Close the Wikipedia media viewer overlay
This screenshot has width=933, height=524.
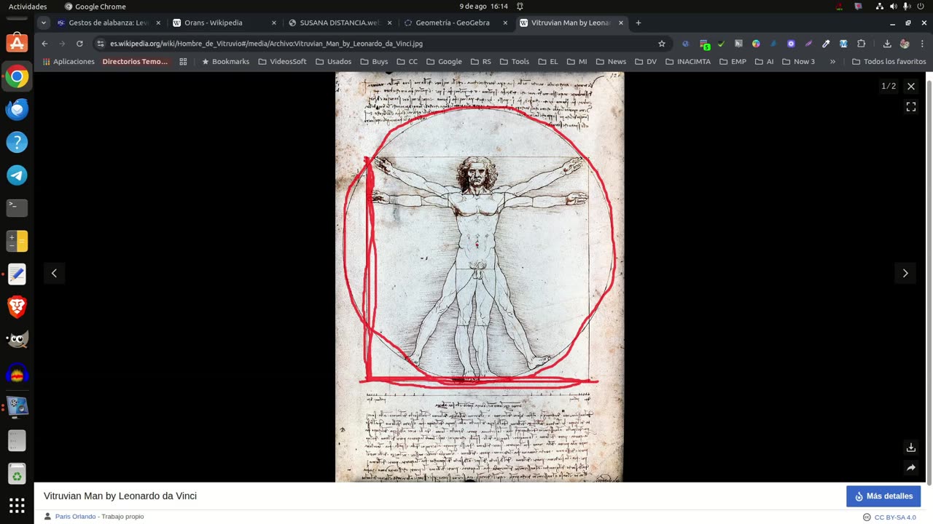coord(910,86)
